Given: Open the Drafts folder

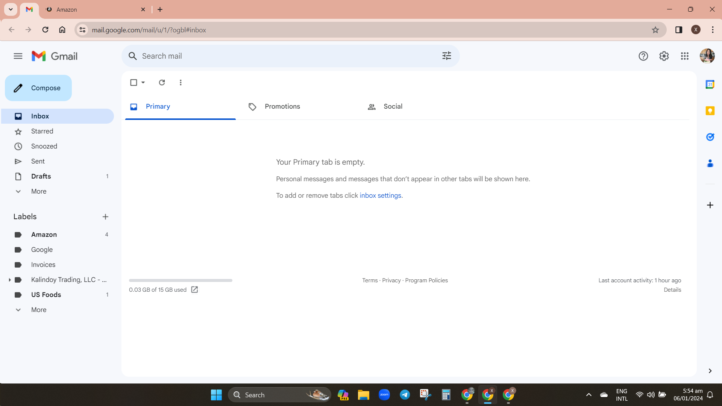Looking at the screenshot, I should [x=58, y=176].
